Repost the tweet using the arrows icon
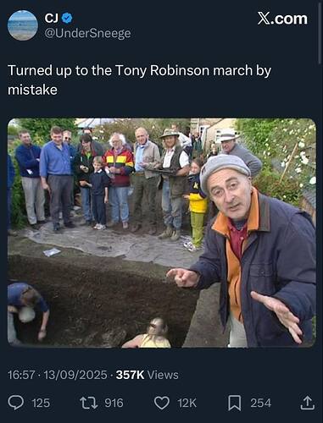323x423 pixels. tap(89, 403)
